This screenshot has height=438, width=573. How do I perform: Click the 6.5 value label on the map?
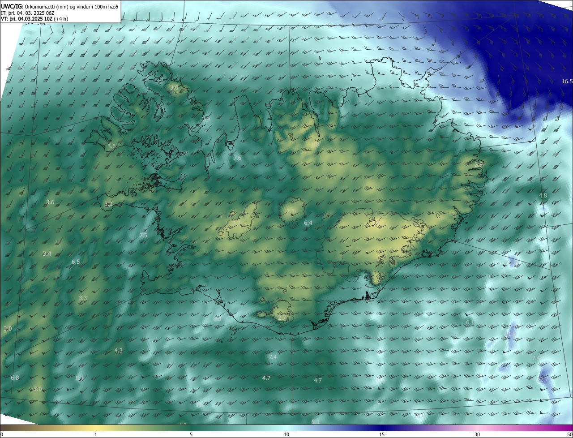76,262
